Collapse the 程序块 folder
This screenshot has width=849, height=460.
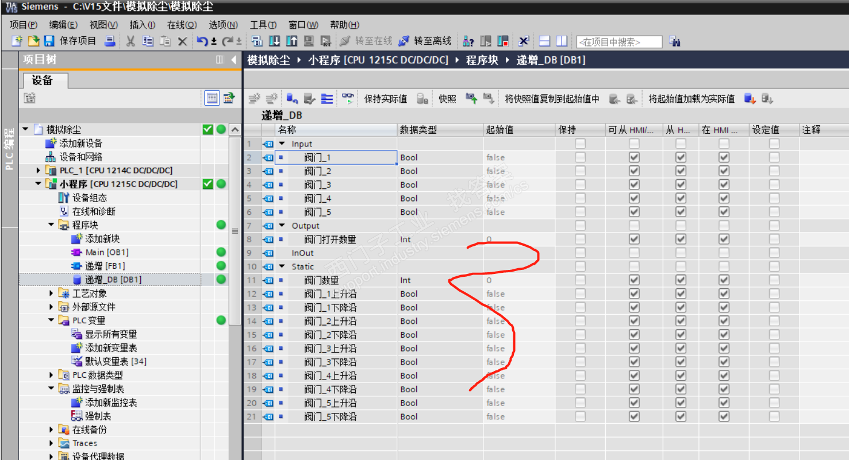click(x=52, y=225)
